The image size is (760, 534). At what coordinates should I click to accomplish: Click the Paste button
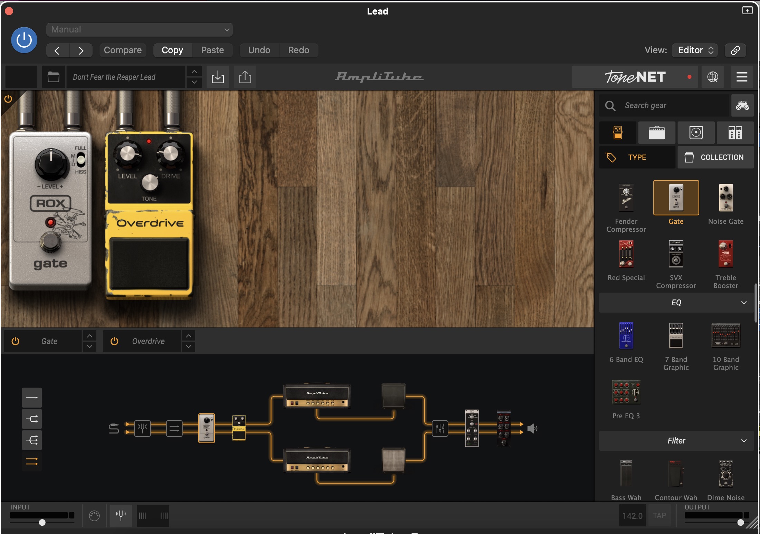212,50
